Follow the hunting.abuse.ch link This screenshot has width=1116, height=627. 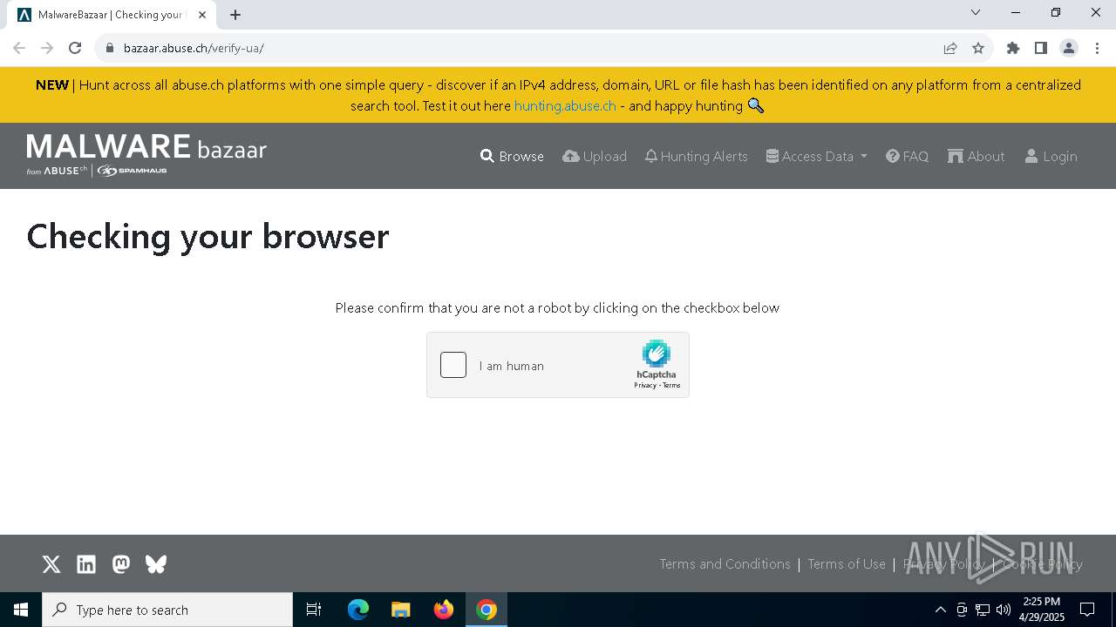[565, 105]
